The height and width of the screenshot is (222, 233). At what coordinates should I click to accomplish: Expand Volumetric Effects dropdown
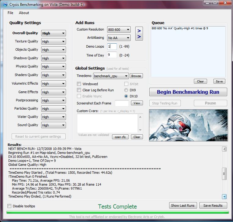tap(53, 84)
